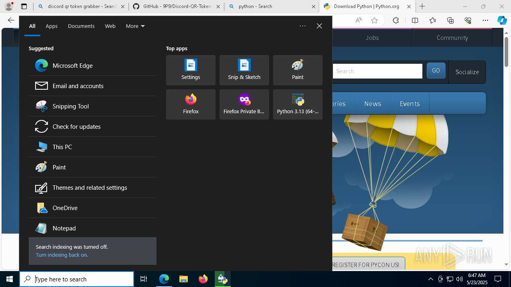
Task: Click python.org Search field
Action: pyautogui.click(x=377, y=71)
